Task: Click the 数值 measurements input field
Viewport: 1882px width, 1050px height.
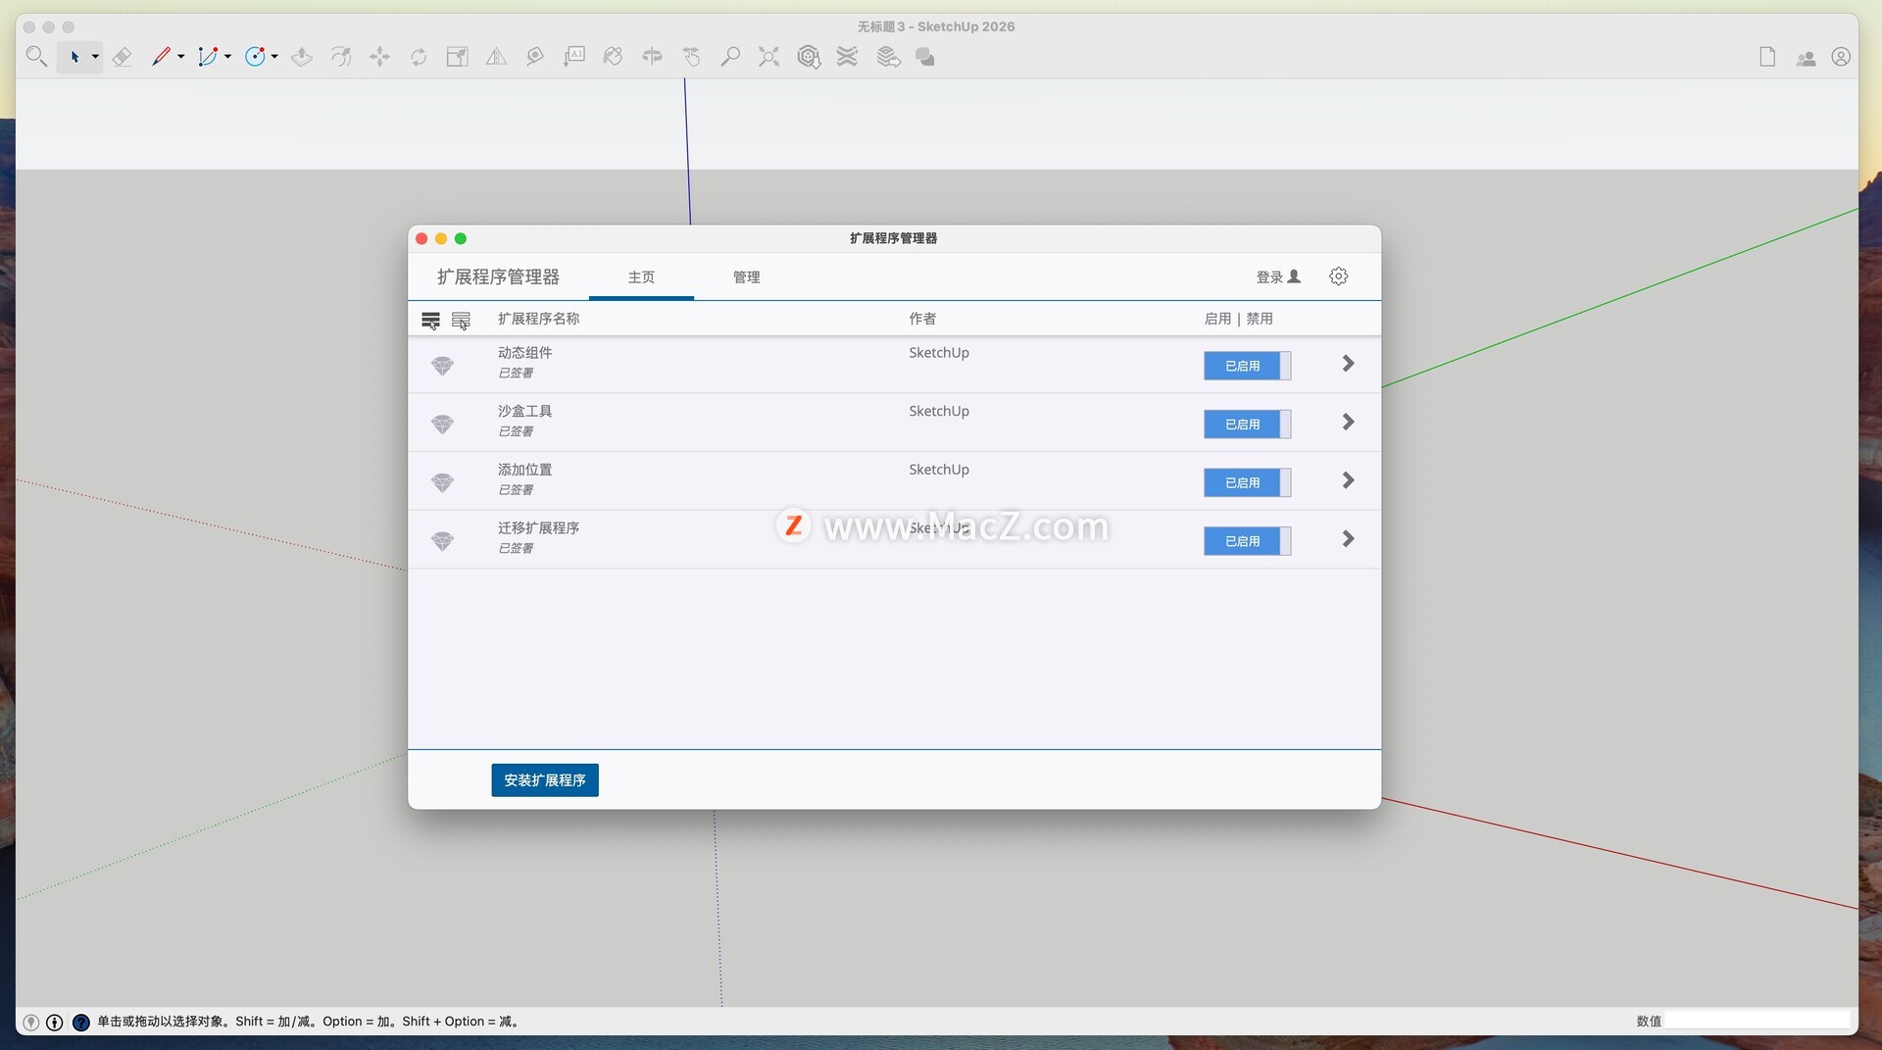Action: click(x=1756, y=1021)
